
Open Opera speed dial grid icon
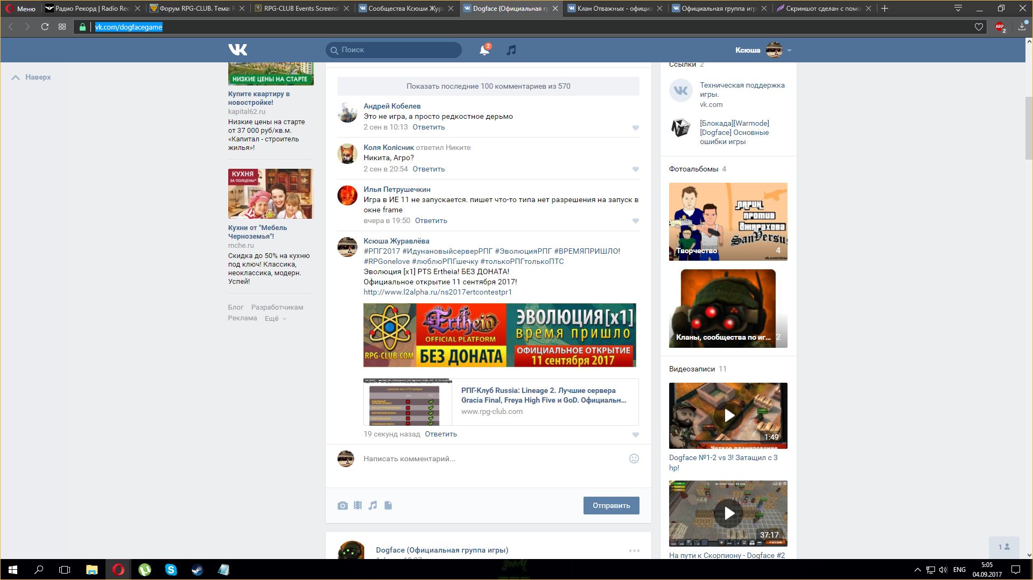[62, 27]
